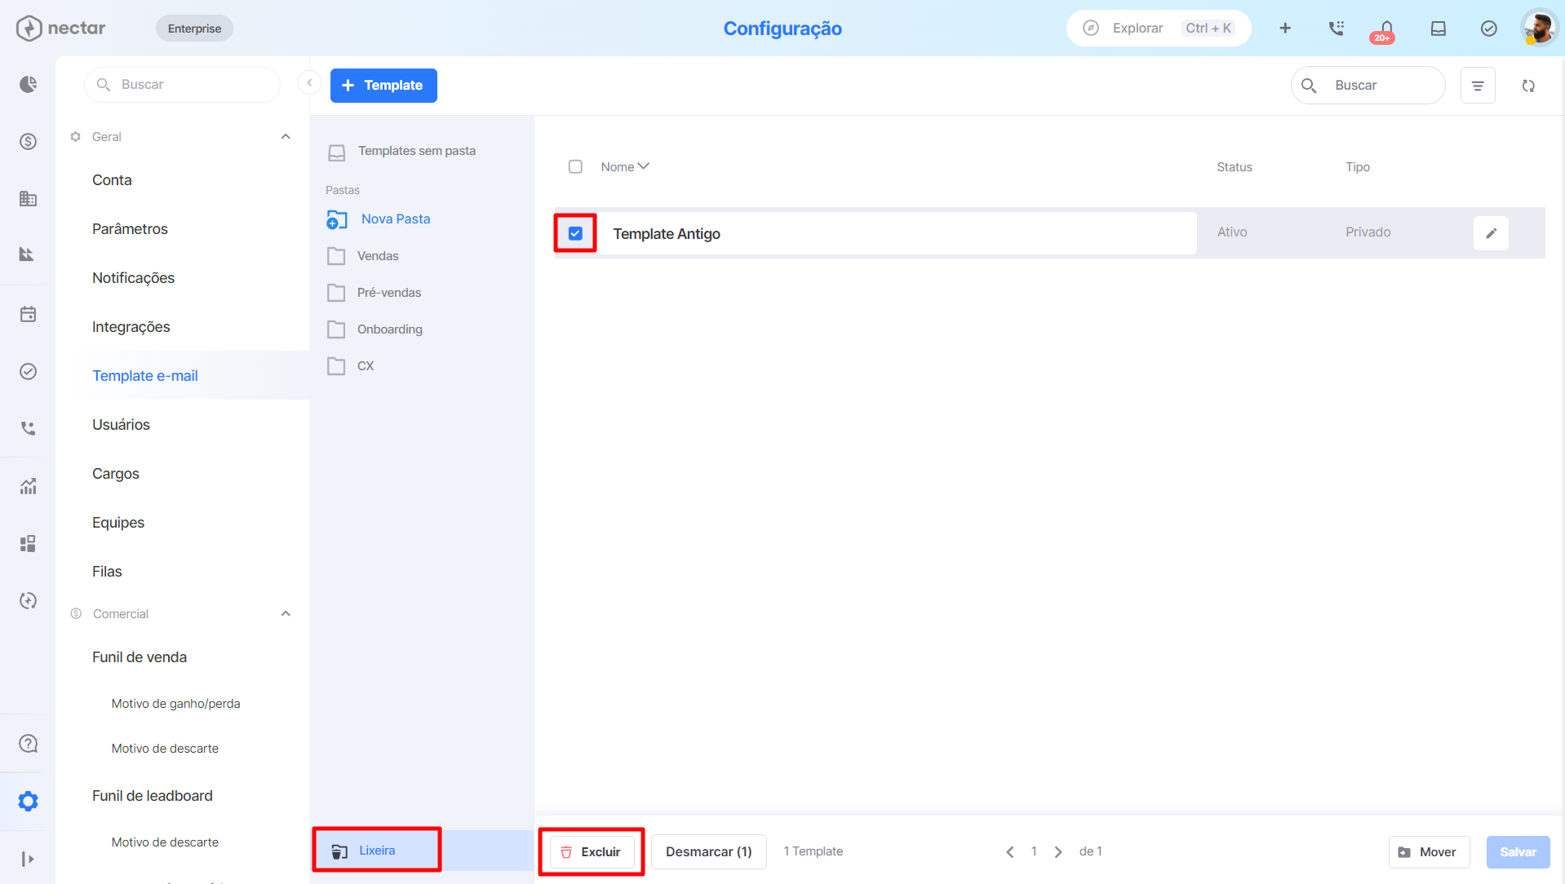Focus the templates Buscar search field
1565x884 pixels.
coord(1368,86)
